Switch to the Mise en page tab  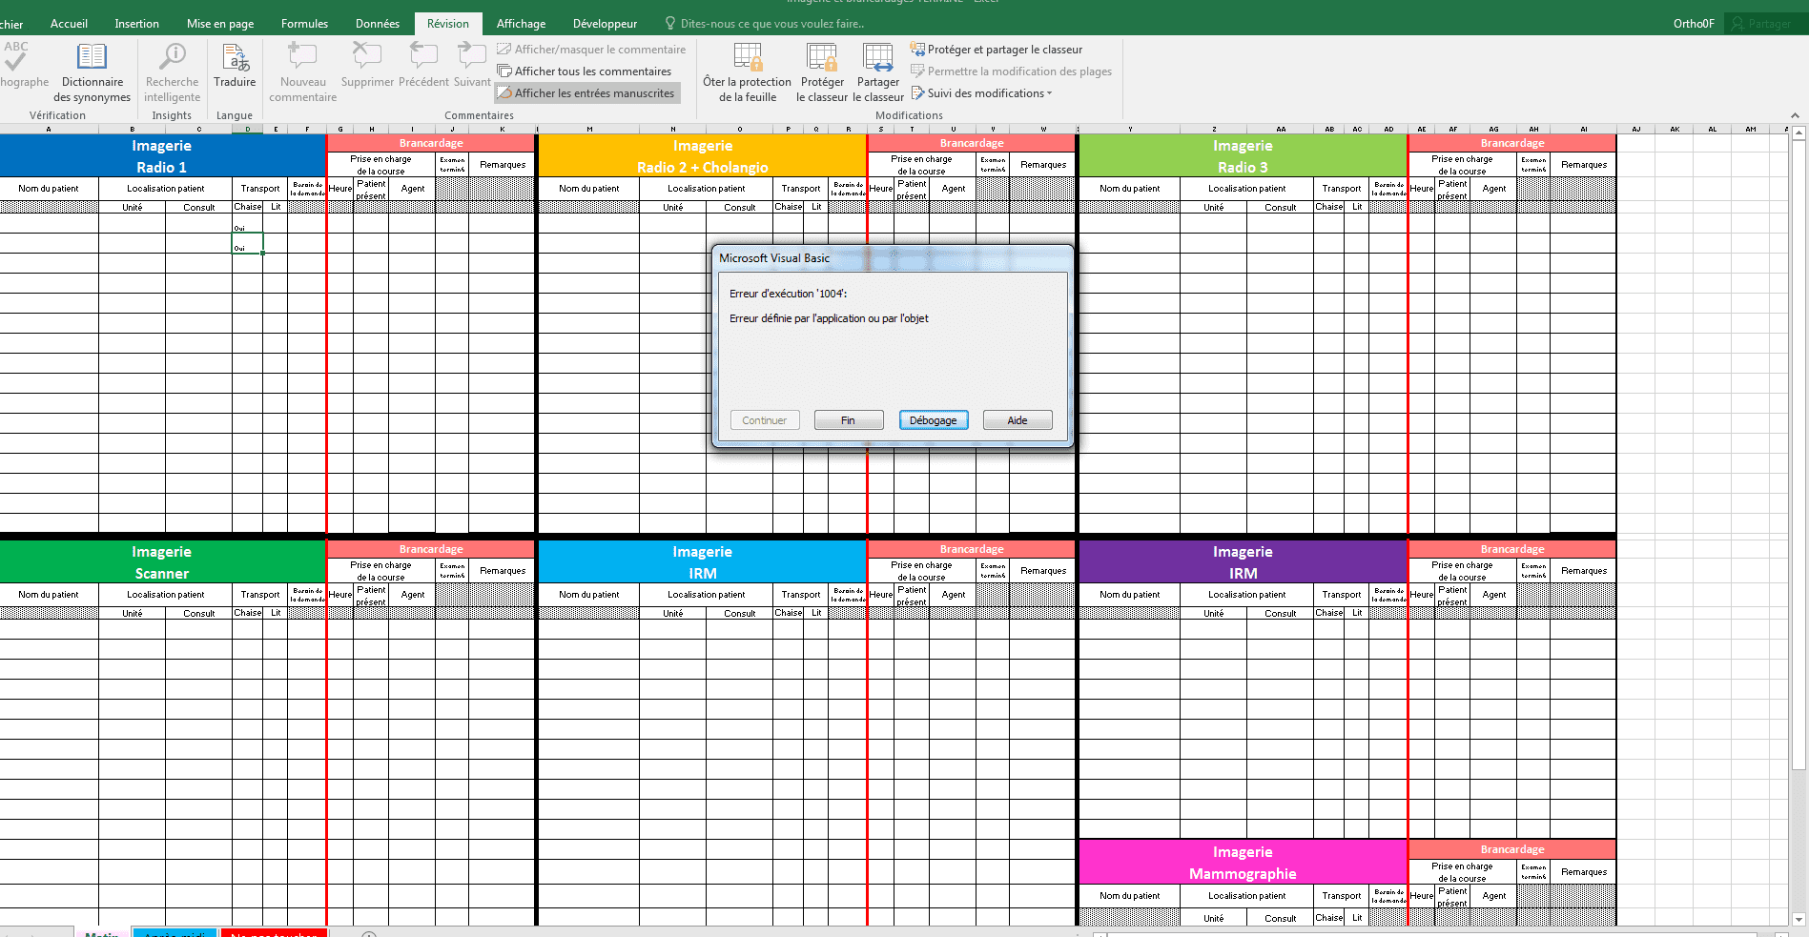pyautogui.click(x=220, y=24)
